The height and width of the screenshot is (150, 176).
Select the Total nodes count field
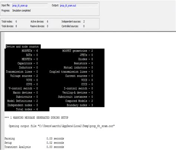click(16, 22)
